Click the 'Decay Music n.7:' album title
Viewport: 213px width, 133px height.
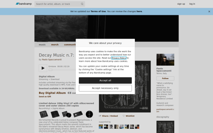point(56,55)
